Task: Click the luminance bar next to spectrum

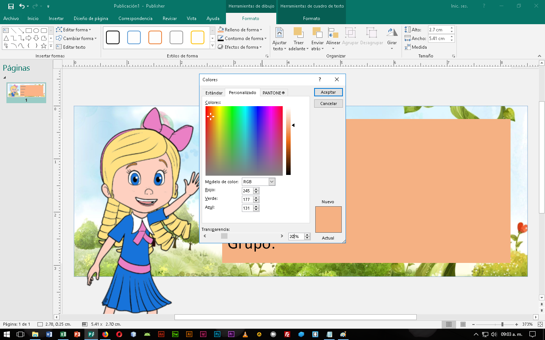Action: (288, 141)
